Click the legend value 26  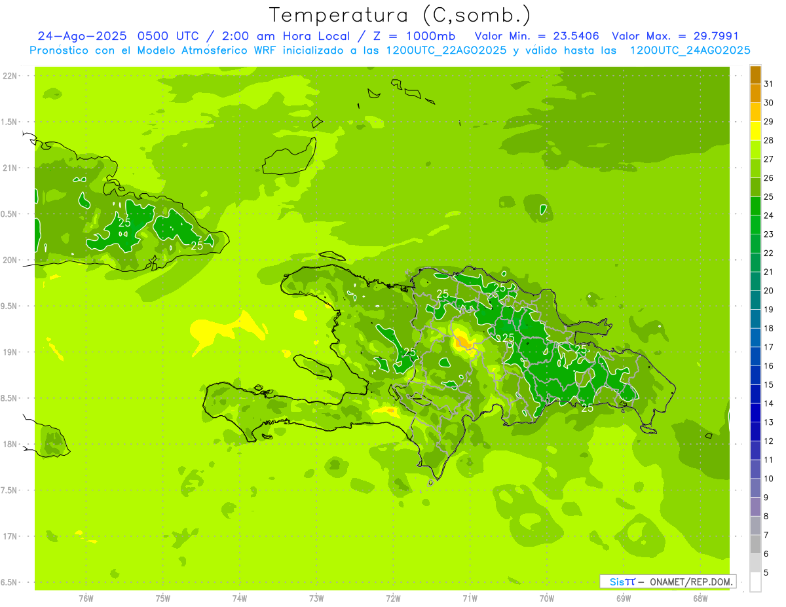coord(768,178)
